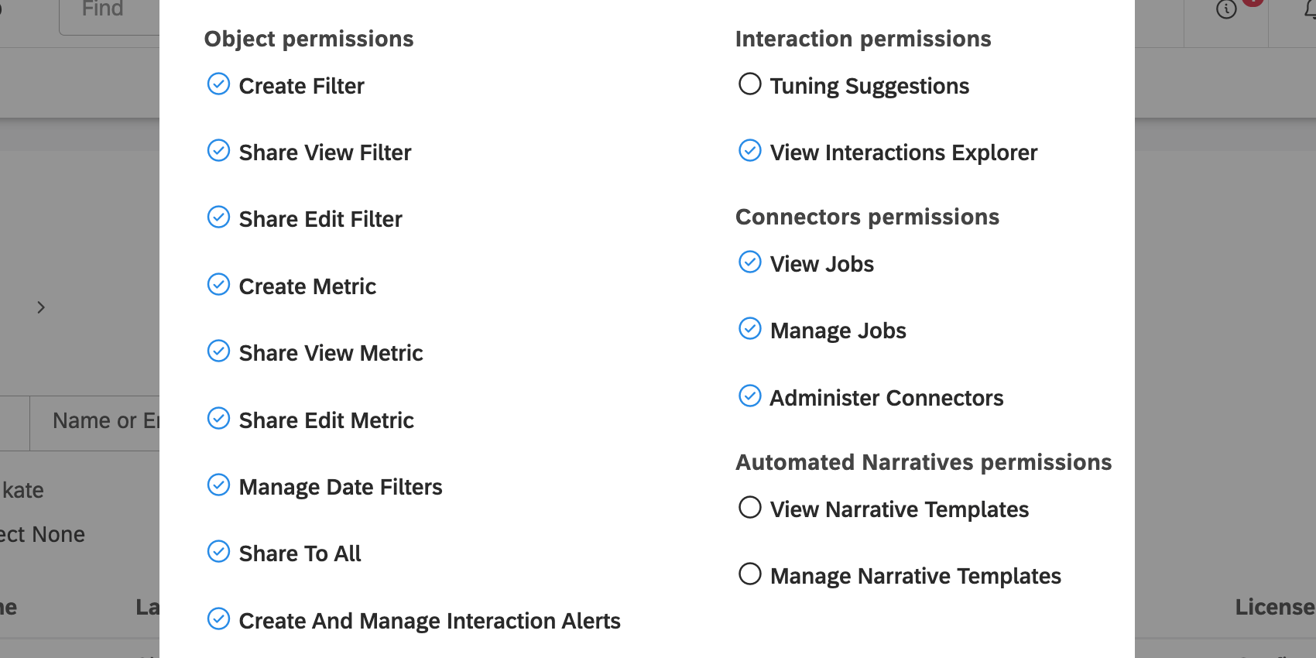The image size is (1316, 658).
Task: Uncheck the Create Filter permission
Action: tap(219, 84)
